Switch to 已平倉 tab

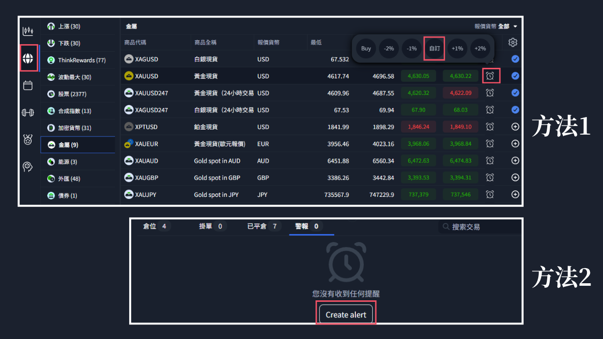(x=264, y=227)
